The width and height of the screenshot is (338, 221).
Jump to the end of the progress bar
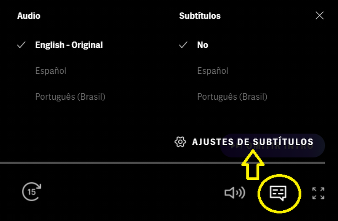click(x=324, y=163)
